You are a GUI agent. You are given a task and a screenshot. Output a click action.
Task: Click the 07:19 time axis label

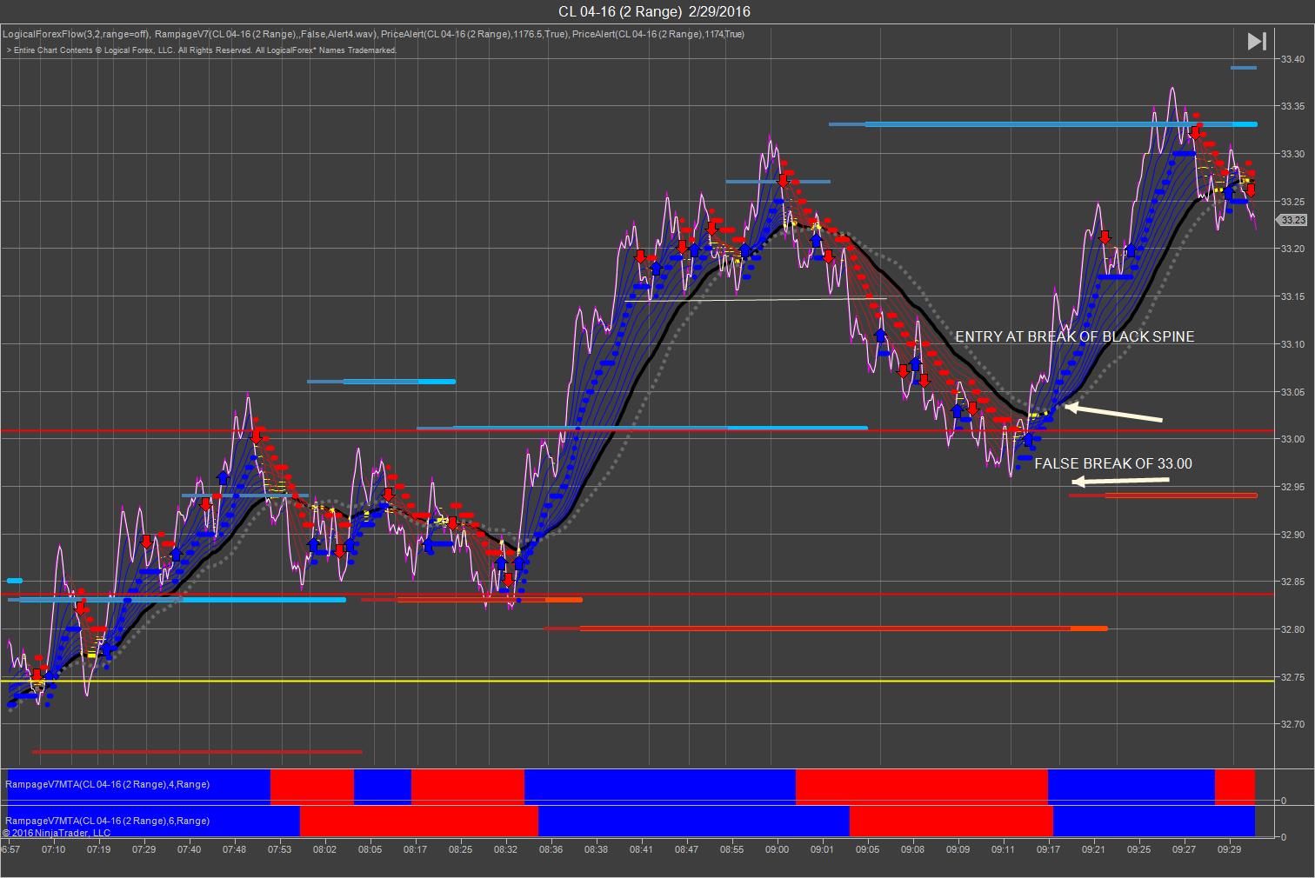point(99,849)
